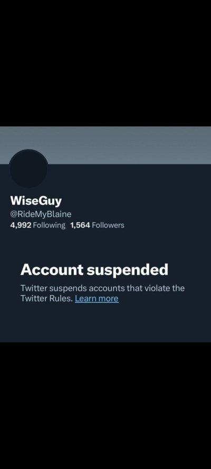Click the 1,564 followers count number

coord(80,225)
